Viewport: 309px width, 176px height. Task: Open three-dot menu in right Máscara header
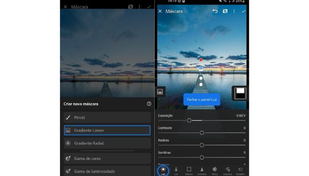click(234, 11)
